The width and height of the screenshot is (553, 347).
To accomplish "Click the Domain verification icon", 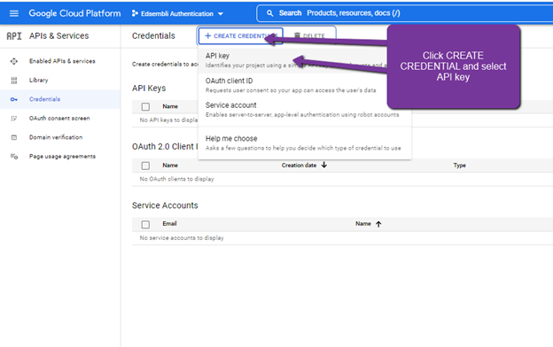I will point(14,137).
